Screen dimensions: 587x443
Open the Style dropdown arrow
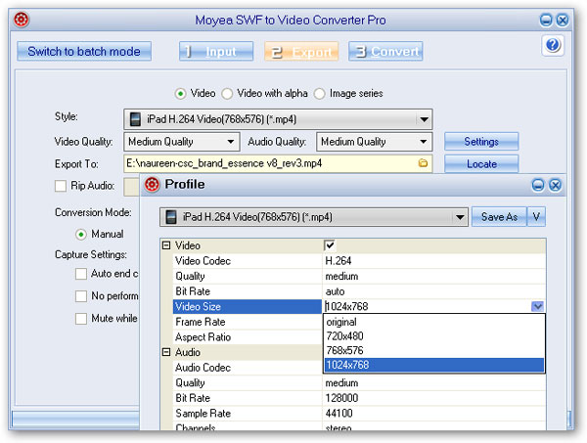424,119
